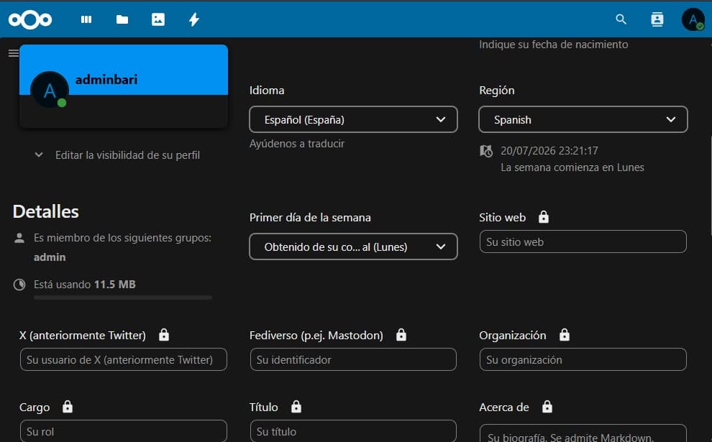712x442 pixels.
Task: Click the admin group name
Action: click(50, 257)
